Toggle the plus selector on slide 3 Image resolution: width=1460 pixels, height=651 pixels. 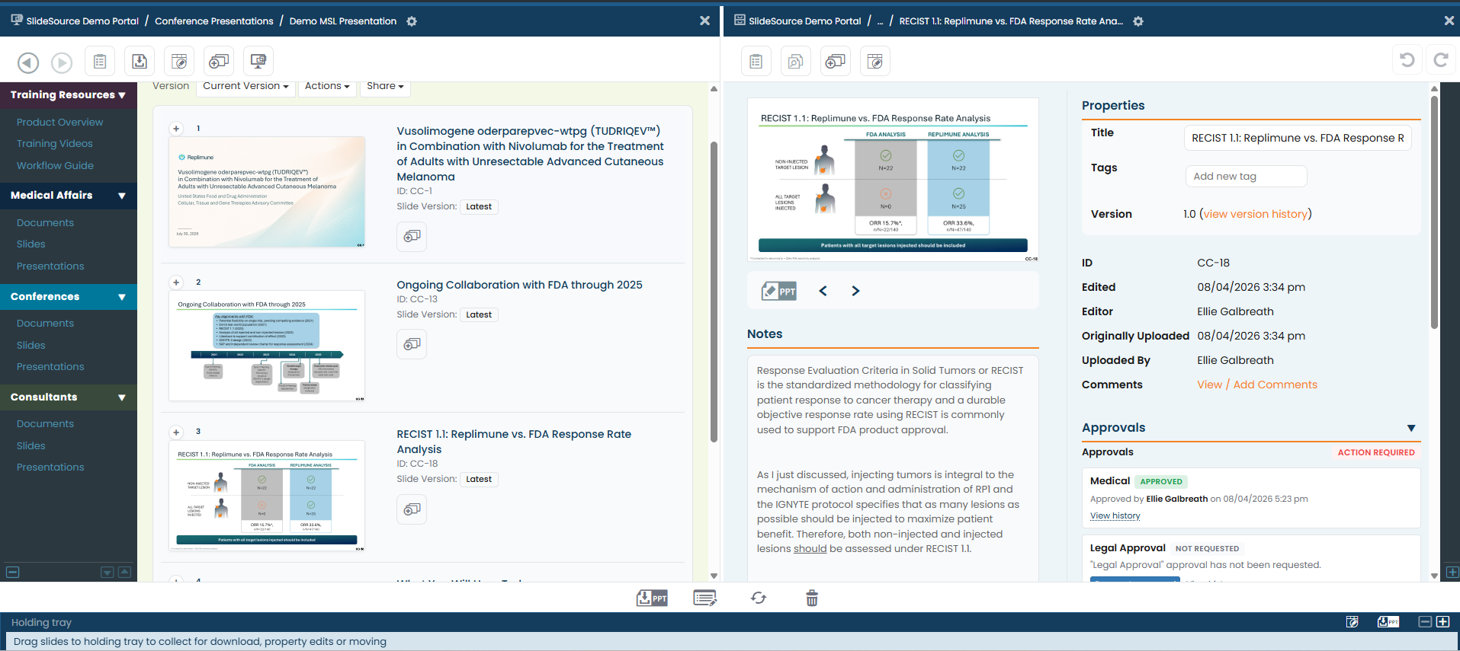point(176,432)
